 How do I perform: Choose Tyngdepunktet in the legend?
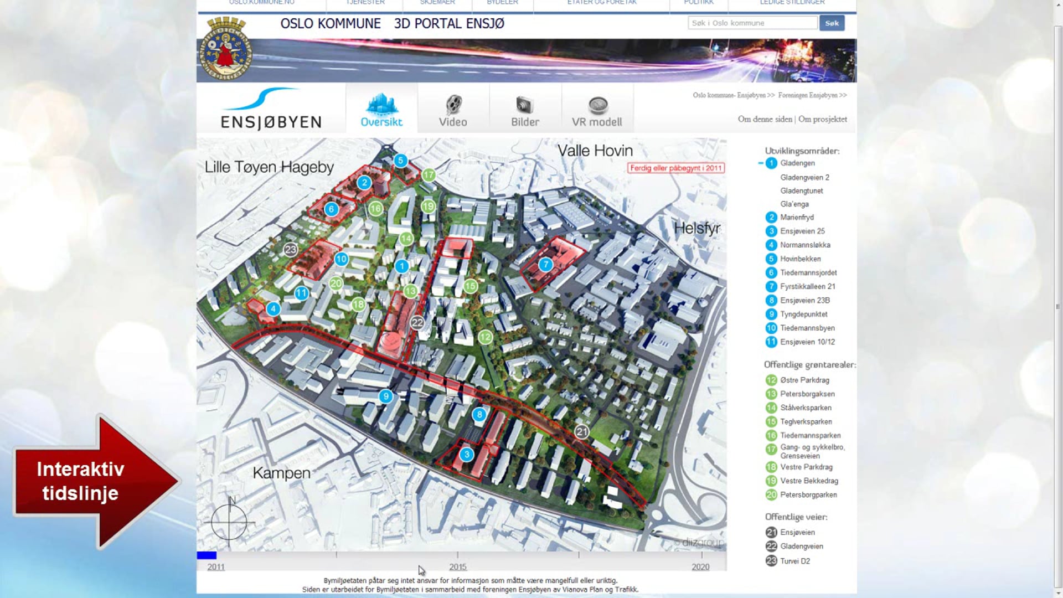tap(803, 314)
